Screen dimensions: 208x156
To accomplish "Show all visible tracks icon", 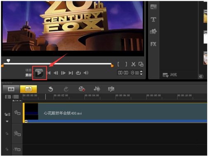I will coord(8,97).
